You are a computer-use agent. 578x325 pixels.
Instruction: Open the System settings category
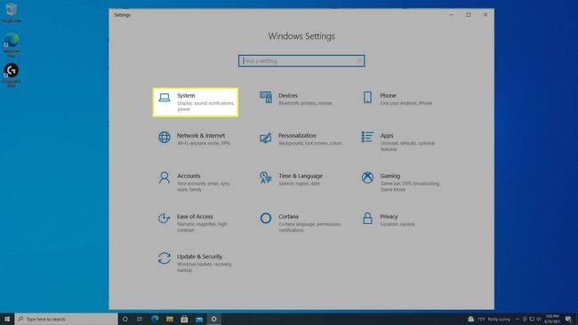(196, 102)
